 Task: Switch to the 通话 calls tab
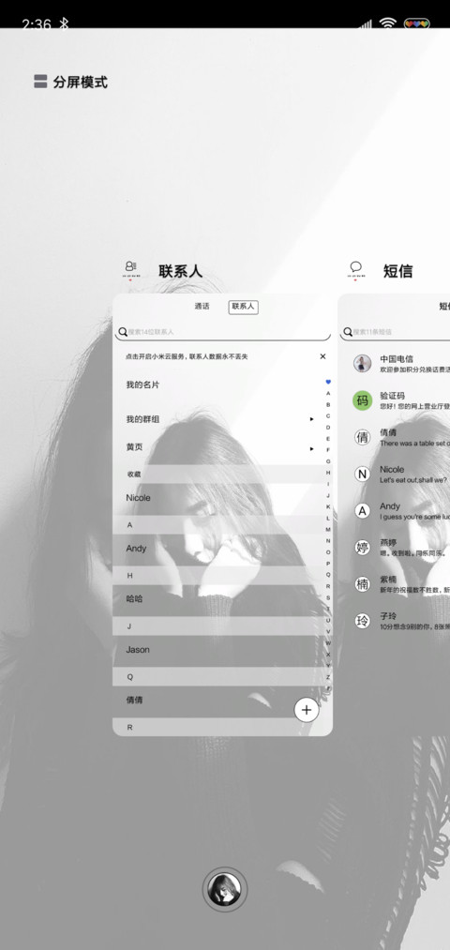coord(202,307)
